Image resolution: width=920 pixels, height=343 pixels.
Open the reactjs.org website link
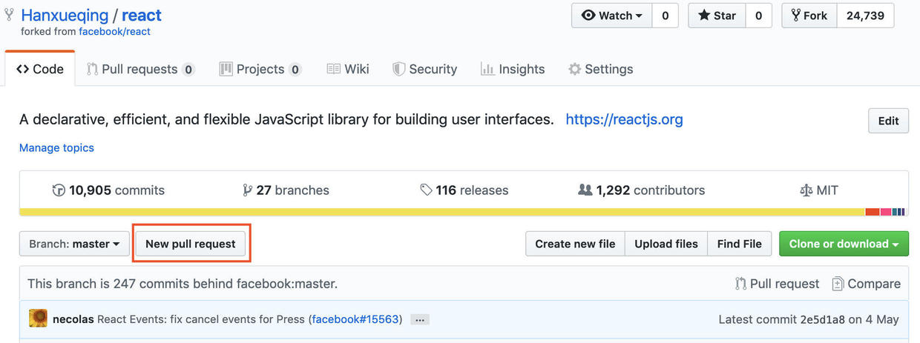click(x=624, y=119)
